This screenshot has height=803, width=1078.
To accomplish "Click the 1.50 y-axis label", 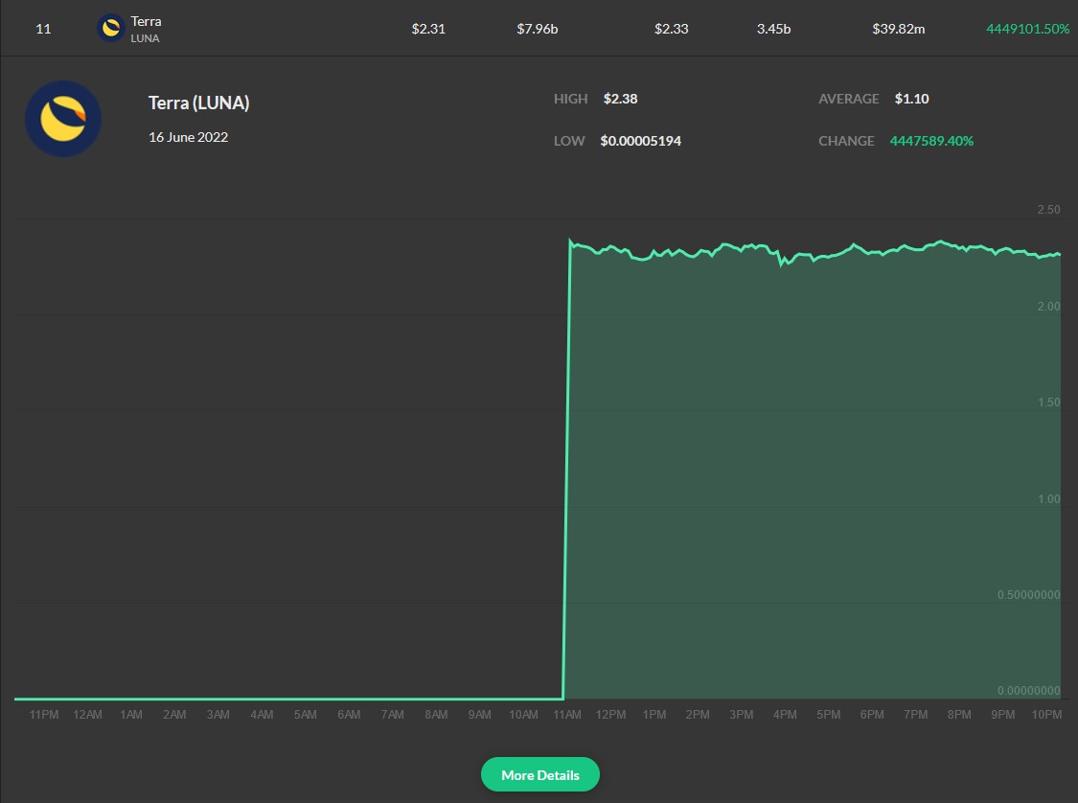I will pos(1048,402).
